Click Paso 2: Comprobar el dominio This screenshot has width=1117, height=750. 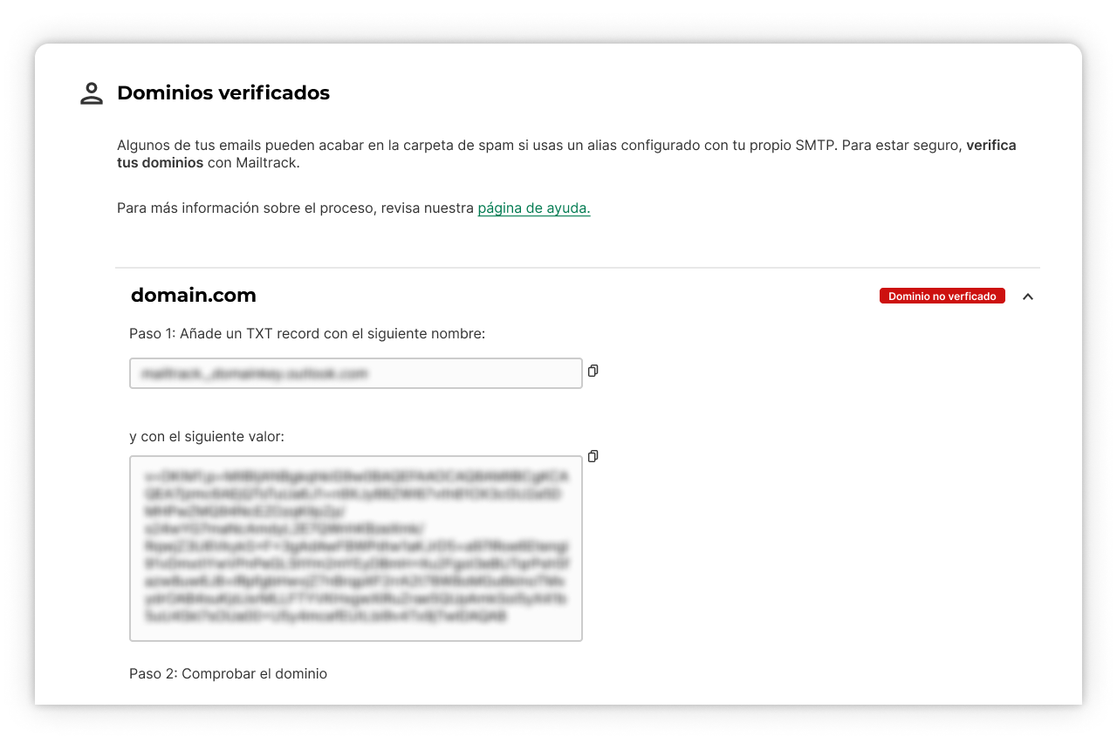(x=228, y=673)
